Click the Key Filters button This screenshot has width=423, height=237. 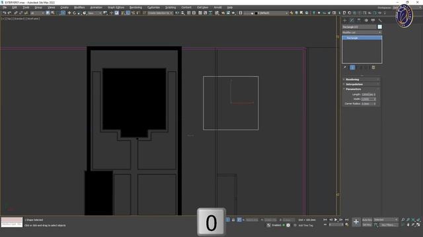[x=389, y=225]
